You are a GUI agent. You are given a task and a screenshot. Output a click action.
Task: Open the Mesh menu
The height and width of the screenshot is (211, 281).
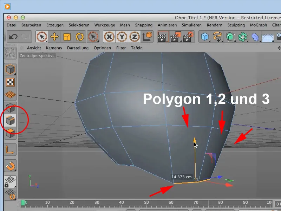point(125,25)
